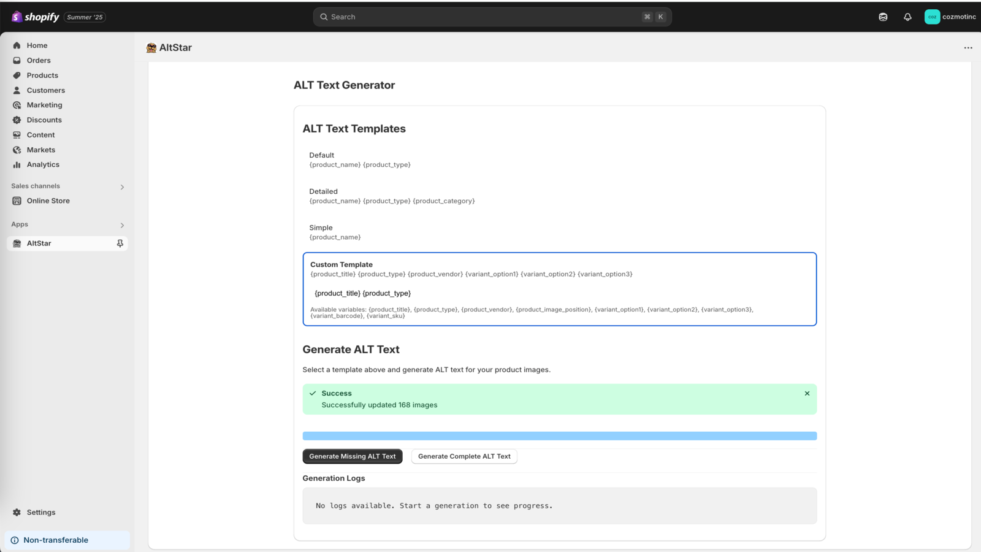The height and width of the screenshot is (552, 981).
Task: Click the Markets menu label
Action: click(41, 150)
